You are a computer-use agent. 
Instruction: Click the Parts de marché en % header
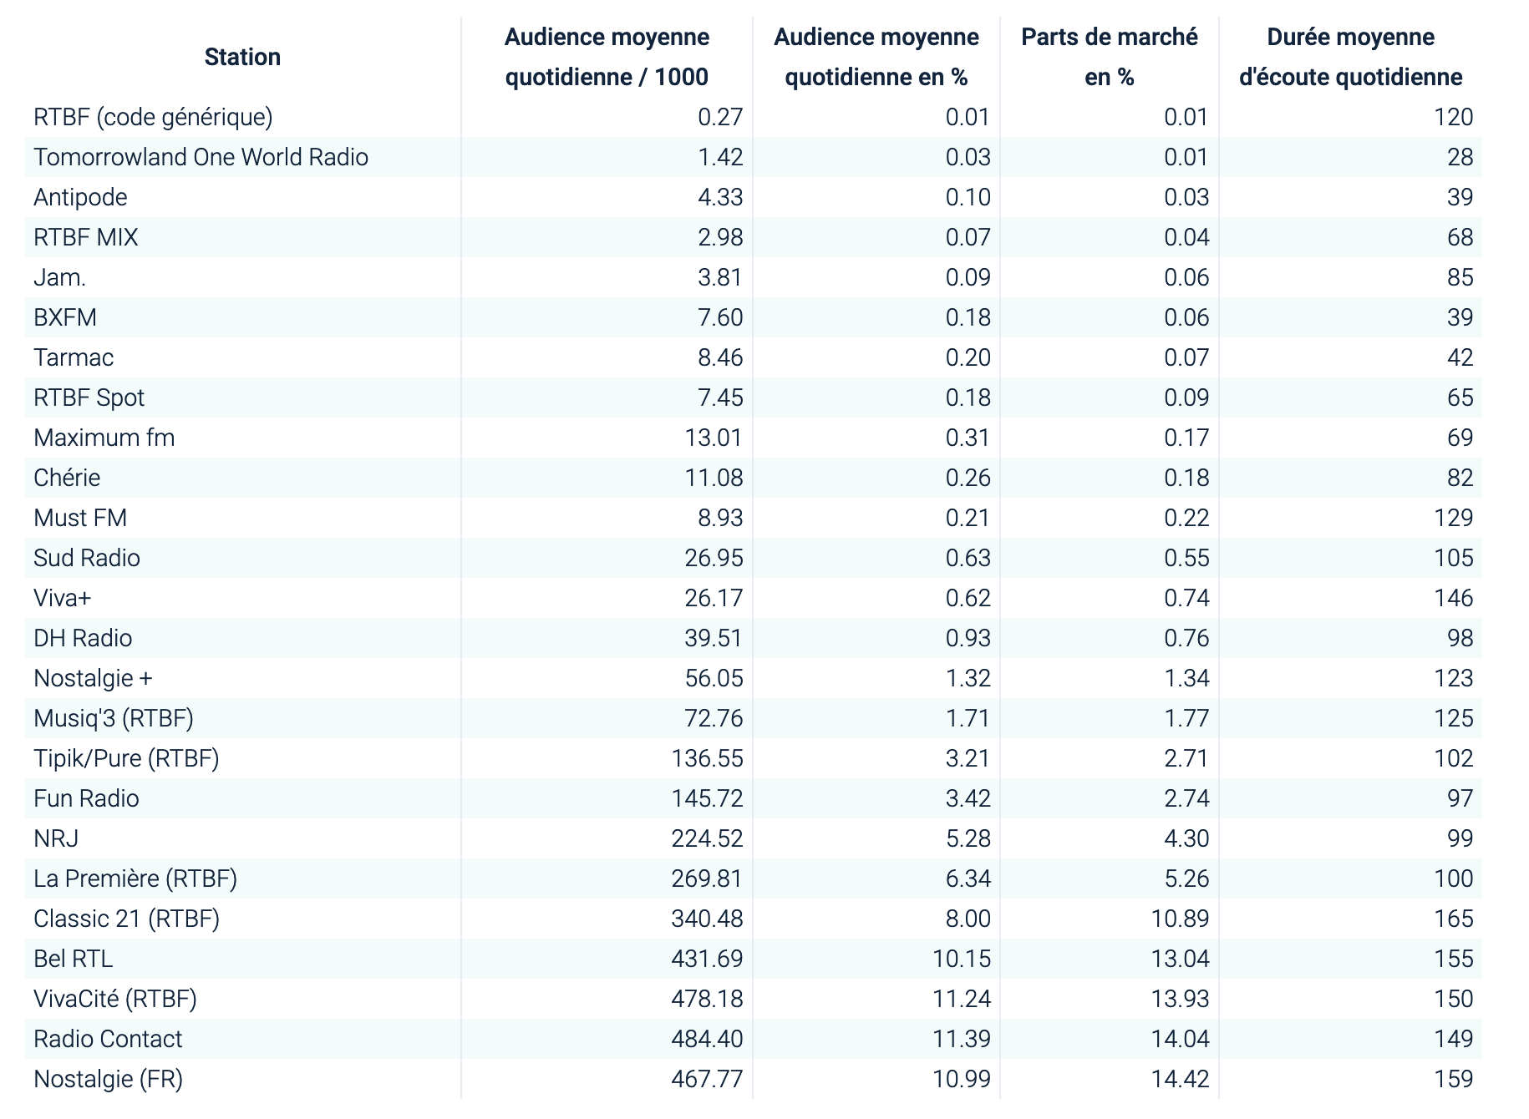[x=1109, y=57]
